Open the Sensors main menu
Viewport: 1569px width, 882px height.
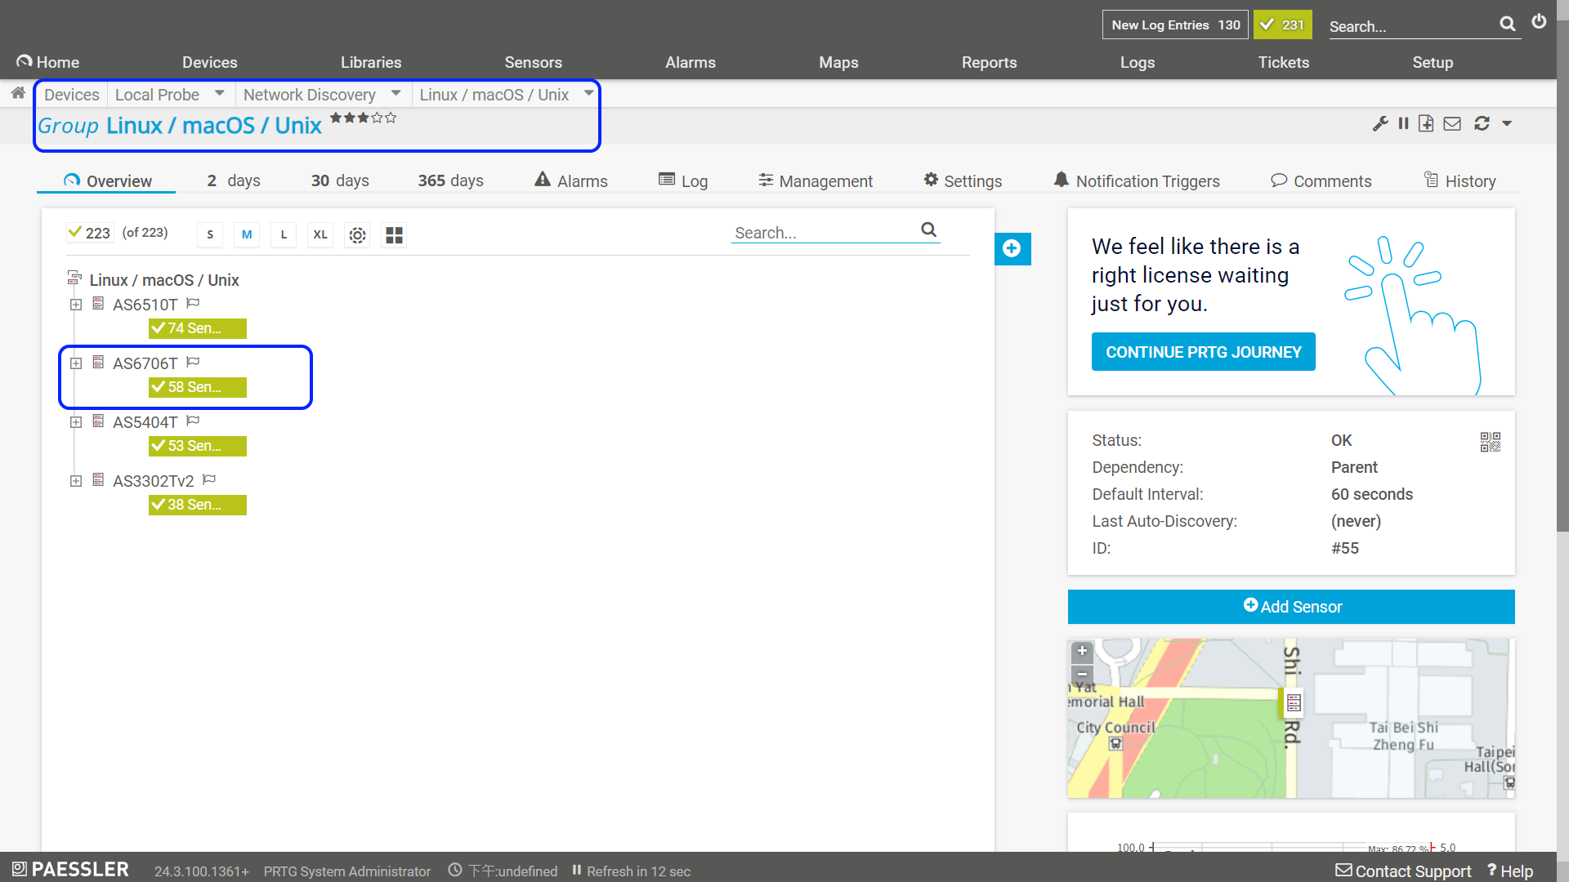coord(533,62)
